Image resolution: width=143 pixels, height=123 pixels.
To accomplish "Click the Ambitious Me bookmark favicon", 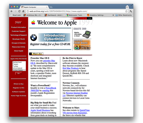I will point(24,15).
